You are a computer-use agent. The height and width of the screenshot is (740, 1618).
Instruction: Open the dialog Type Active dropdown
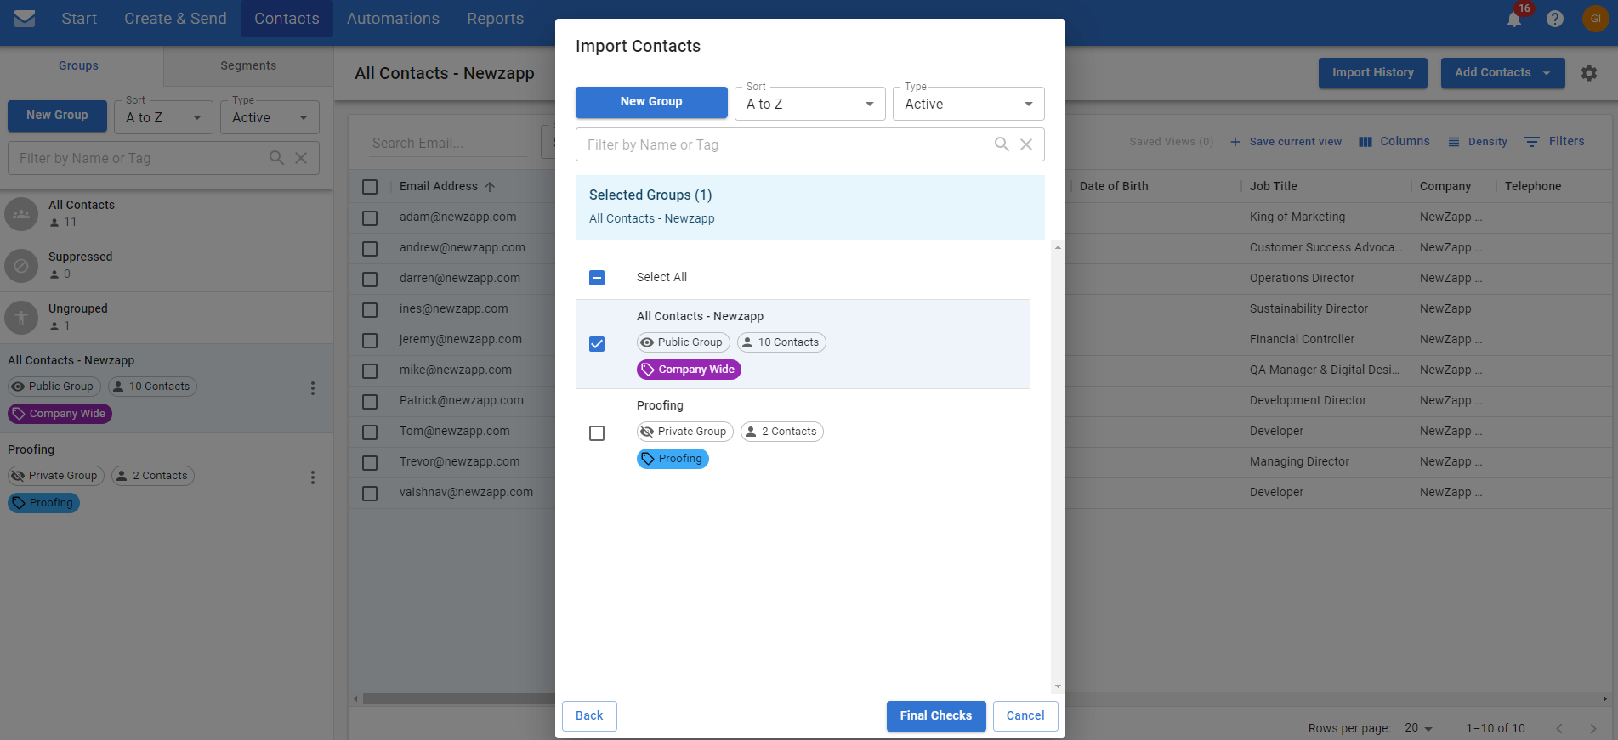[968, 104]
